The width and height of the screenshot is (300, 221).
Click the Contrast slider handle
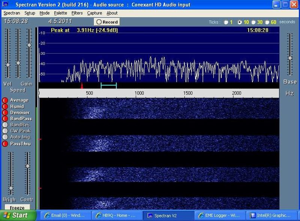coord(28,166)
